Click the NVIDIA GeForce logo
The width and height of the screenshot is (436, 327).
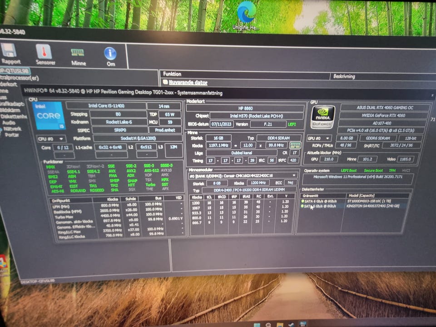(x=323, y=117)
